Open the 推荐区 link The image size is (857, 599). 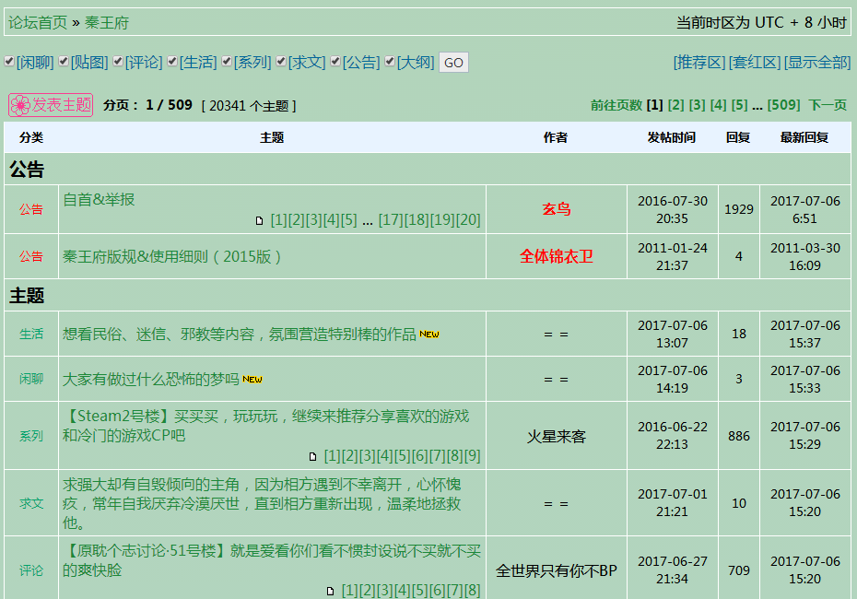click(x=699, y=63)
